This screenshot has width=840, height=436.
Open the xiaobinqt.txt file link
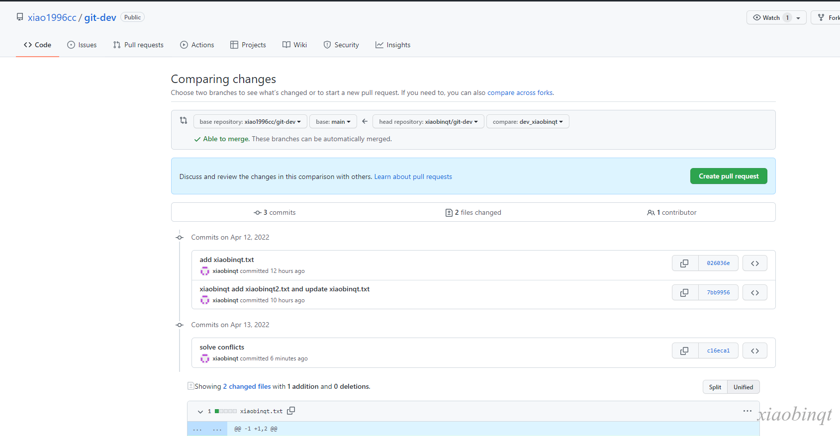(x=261, y=411)
